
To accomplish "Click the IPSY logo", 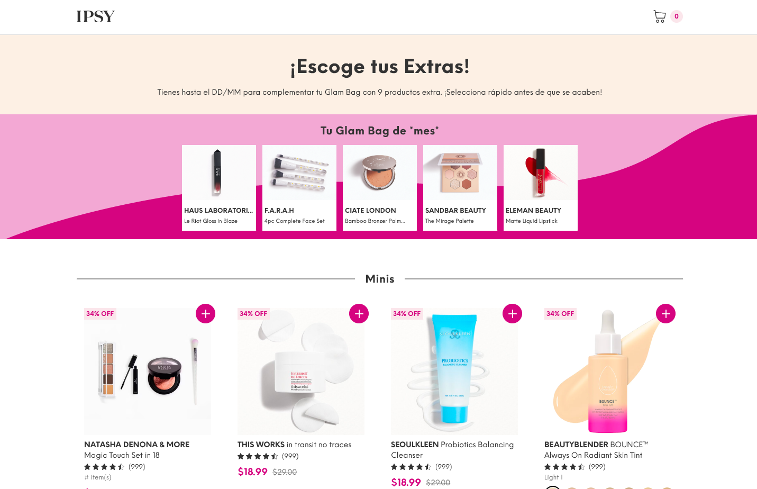I will 95,17.
